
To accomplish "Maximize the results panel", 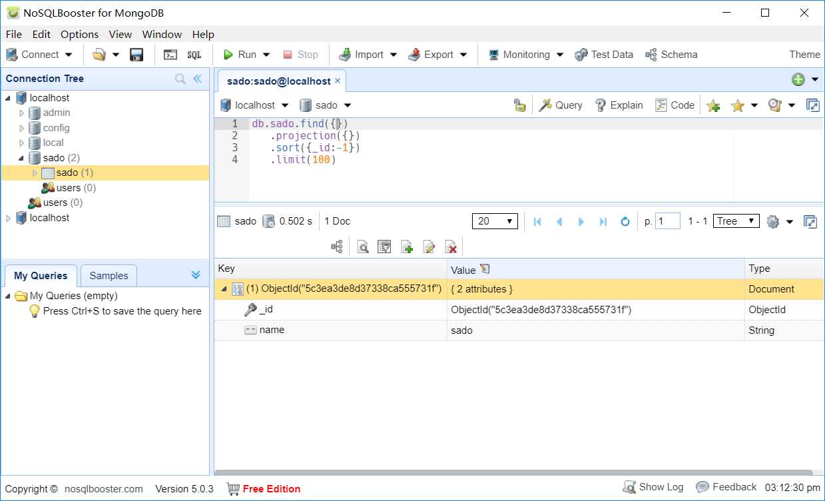I will pyautogui.click(x=810, y=222).
